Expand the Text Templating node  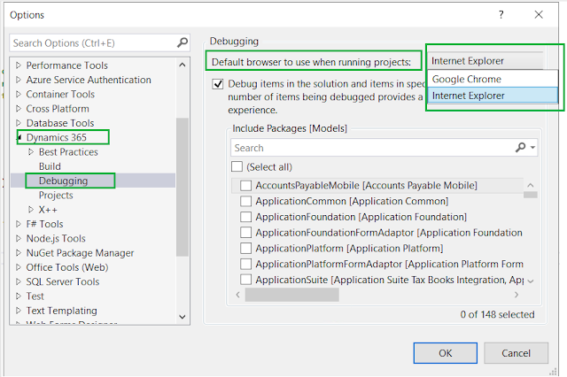[x=19, y=311]
